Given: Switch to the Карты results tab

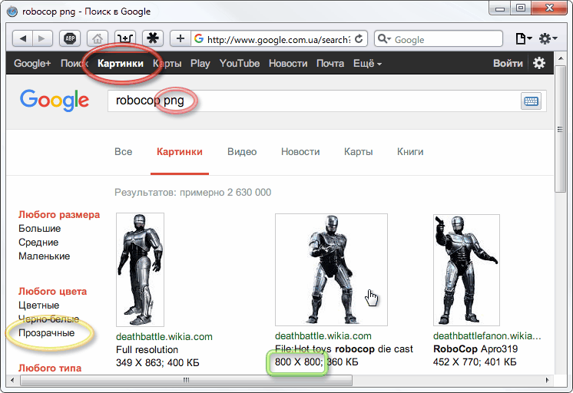Looking at the screenshot, I should (358, 151).
